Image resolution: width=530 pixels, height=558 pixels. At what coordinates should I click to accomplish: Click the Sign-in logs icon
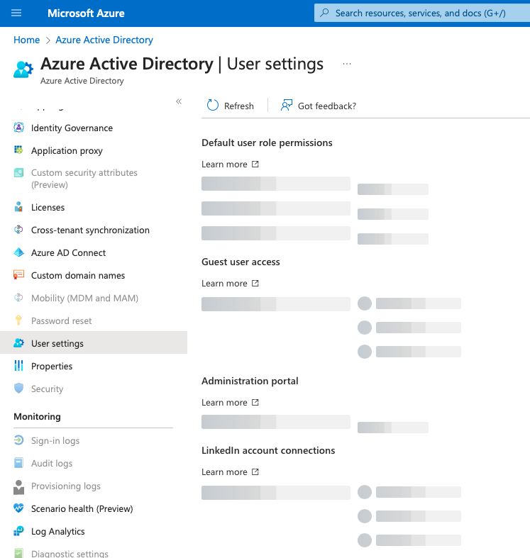pos(18,440)
